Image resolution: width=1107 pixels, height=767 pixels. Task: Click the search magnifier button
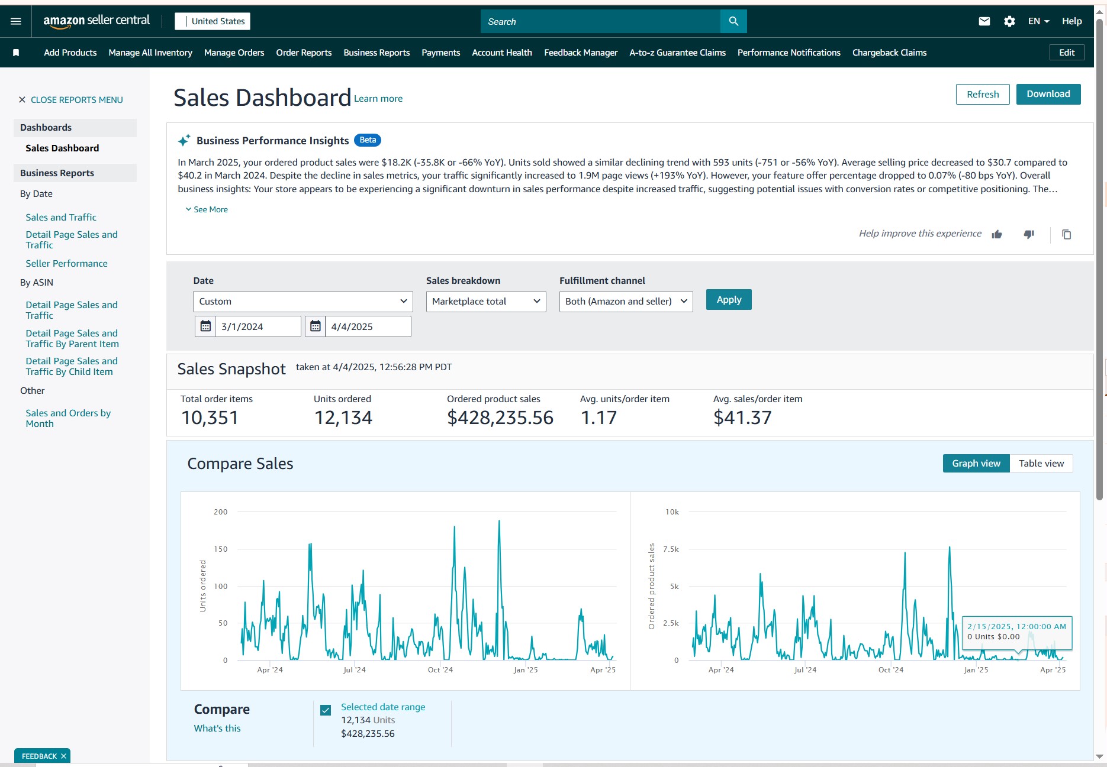click(733, 21)
